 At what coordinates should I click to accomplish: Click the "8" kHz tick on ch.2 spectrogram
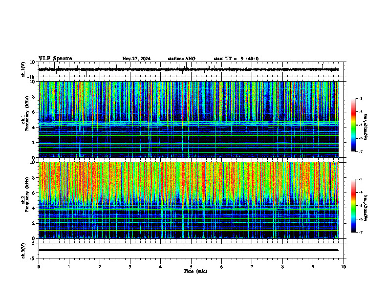coord(34,178)
